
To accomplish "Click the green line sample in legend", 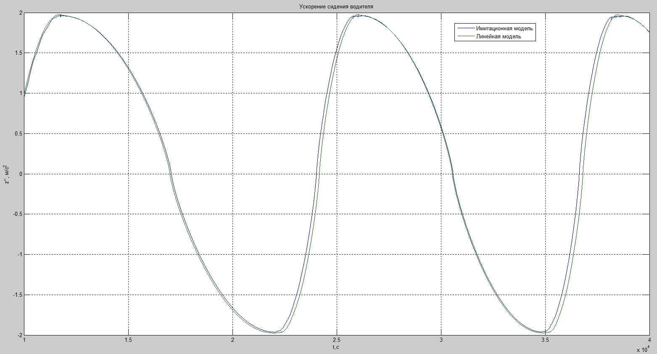I will [464, 37].
